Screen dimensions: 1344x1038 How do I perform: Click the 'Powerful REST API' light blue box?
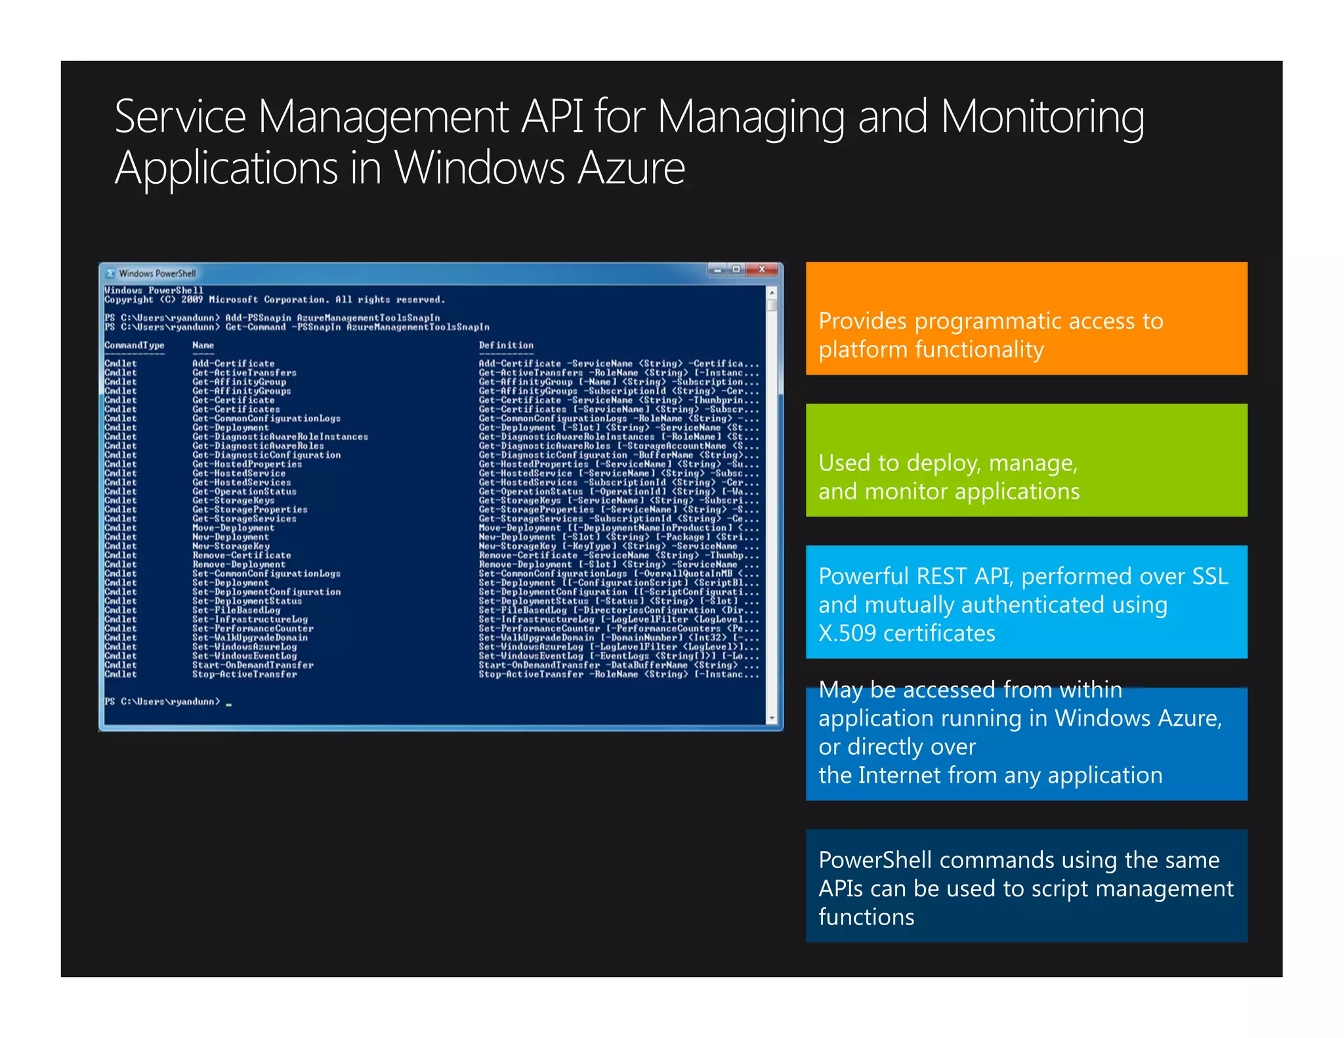click(x=1026, y=602)
